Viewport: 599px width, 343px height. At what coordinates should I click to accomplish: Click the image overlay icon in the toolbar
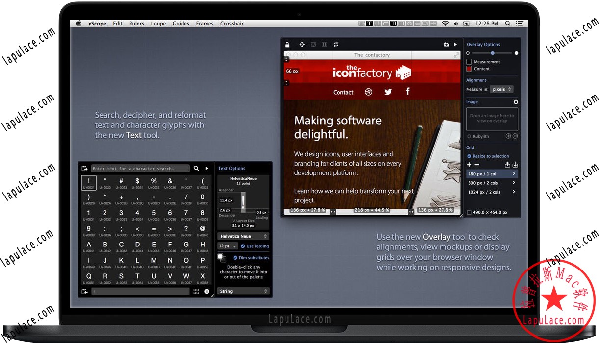click(314, 44)
